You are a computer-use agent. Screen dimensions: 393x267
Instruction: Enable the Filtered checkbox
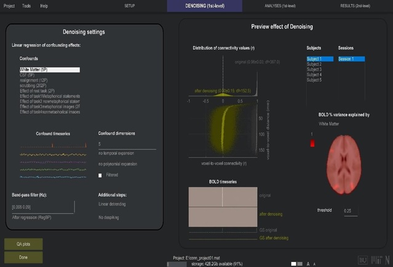click(101, 175)
